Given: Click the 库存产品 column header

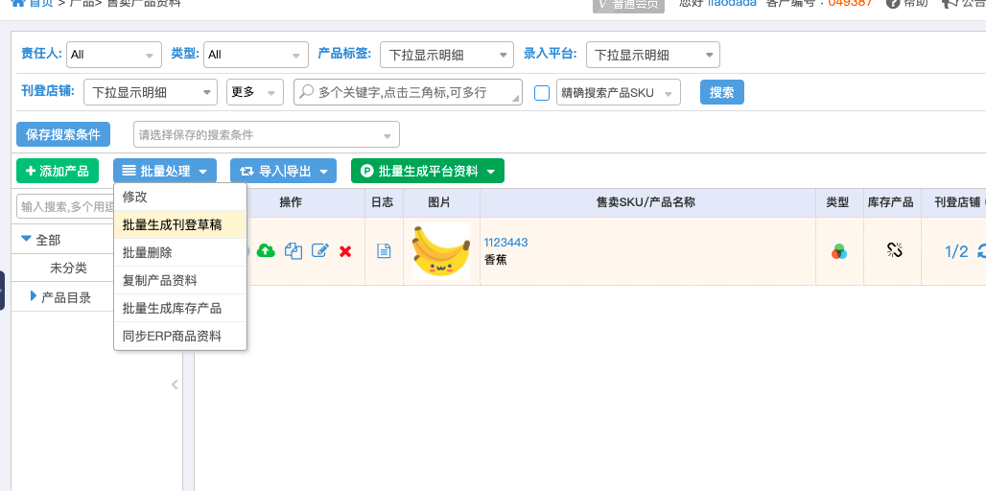Looking at the screenshot, I should [x=890, y=202].
